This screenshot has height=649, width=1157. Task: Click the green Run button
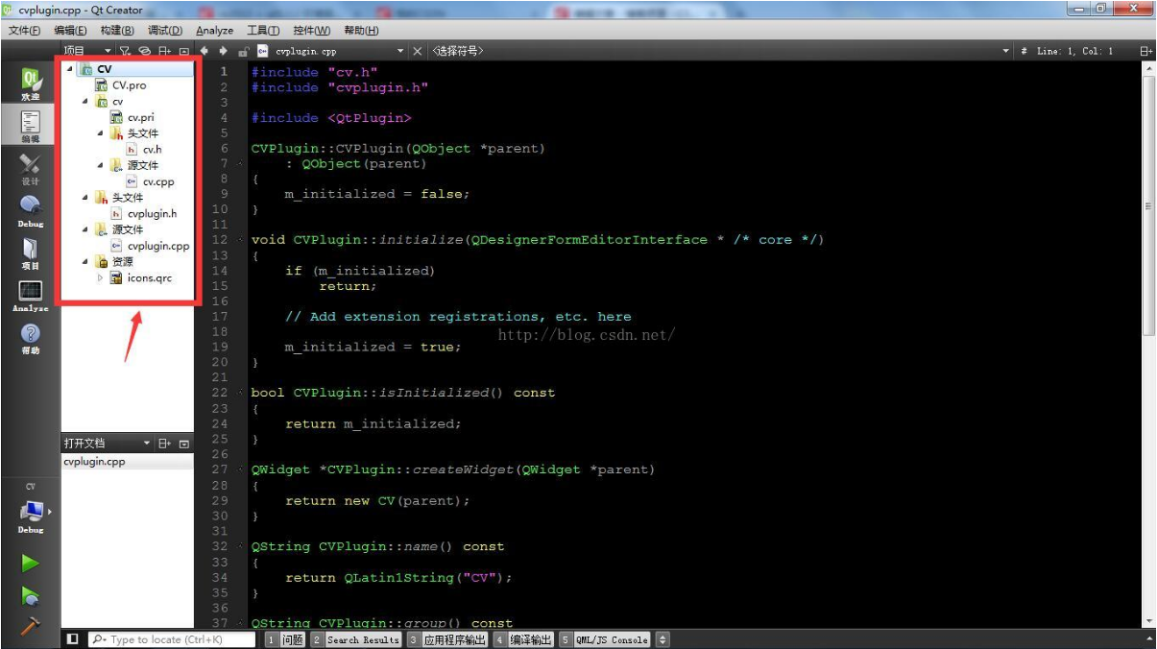click(31, 564)
